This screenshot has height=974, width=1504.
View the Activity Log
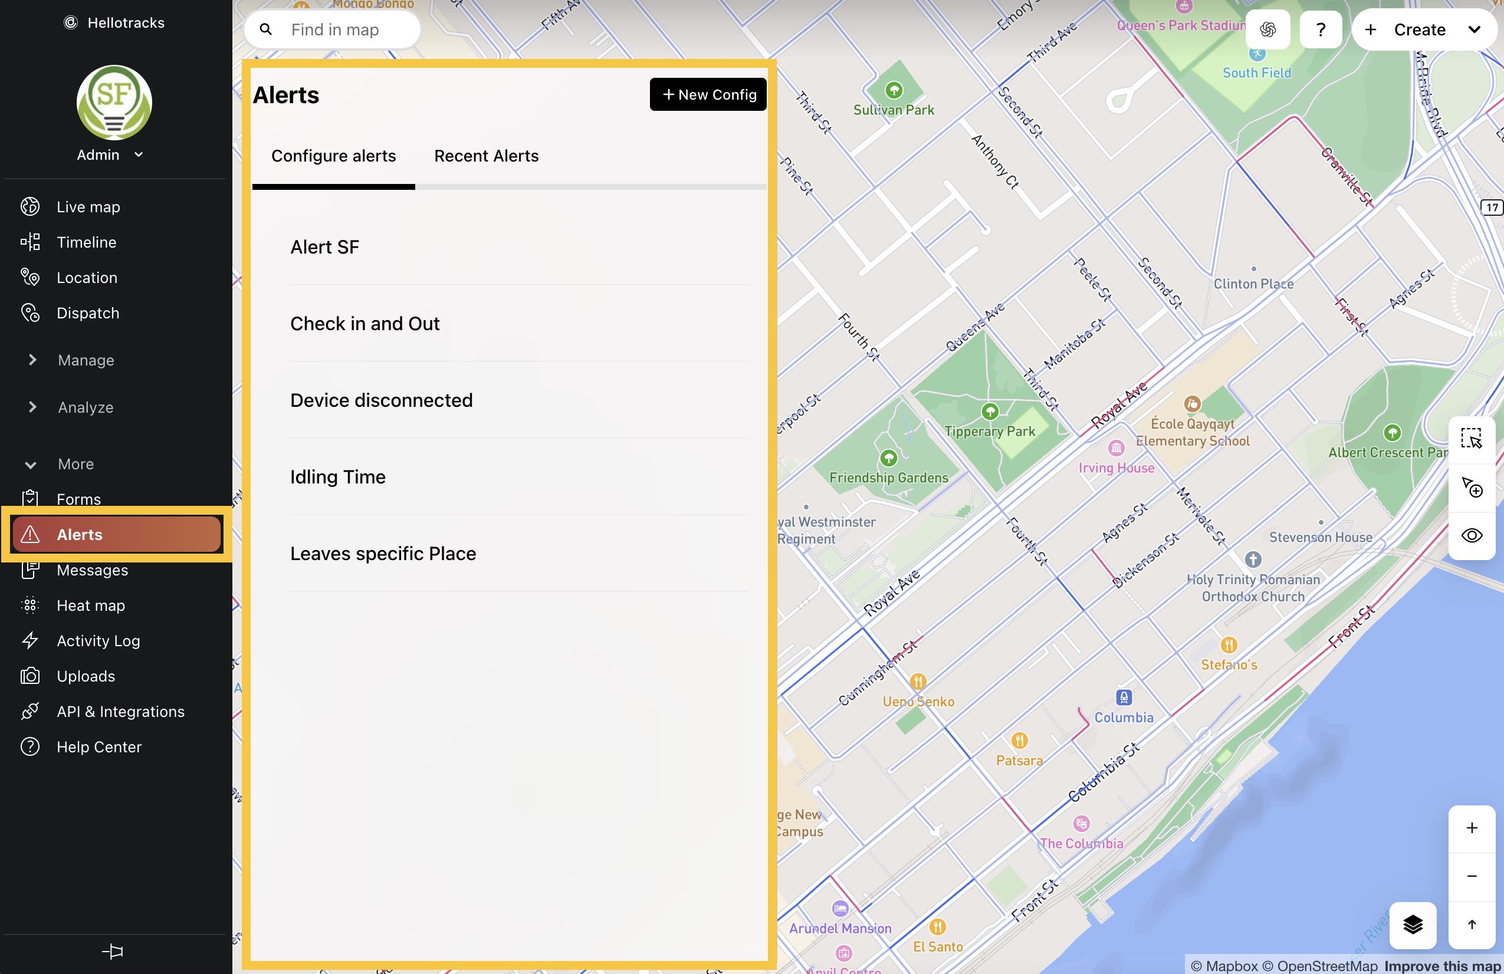click(x=97, y=640)
